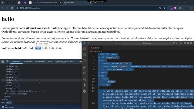The height and width of the screenshot is (109, 194).
Task: Select the highlighted <b>bold</b> row in DevTools
Action: tap(41, 80)
